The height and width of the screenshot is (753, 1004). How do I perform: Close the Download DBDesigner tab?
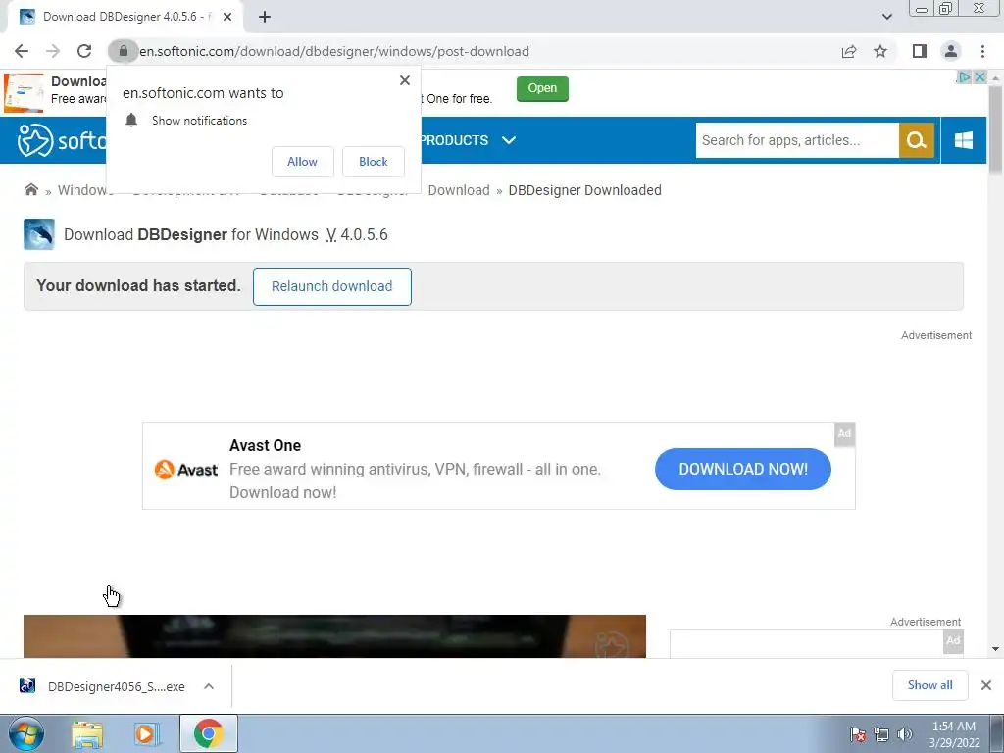tap(227, 17)
